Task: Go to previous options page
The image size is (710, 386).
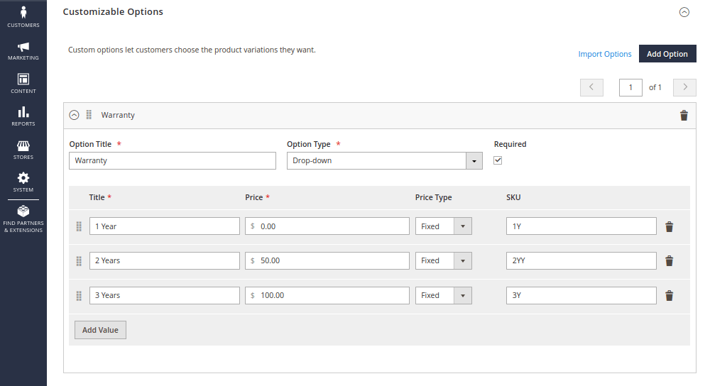Action: 591,87
